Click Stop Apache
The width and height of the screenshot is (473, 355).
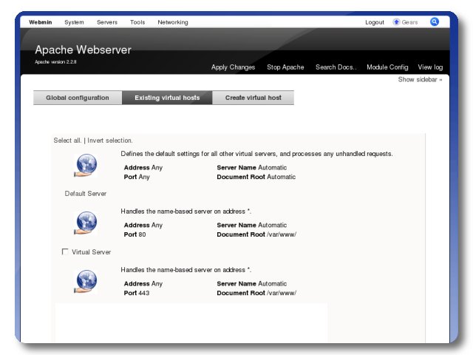tap(285, 67)
